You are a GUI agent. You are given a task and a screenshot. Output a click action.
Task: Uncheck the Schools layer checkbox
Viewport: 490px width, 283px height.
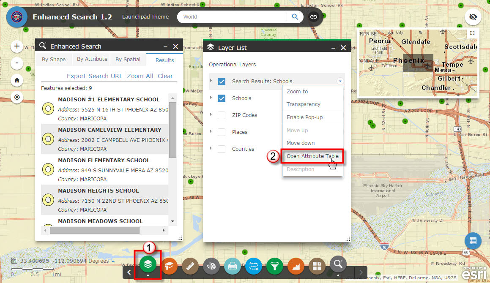[x=221, y=98]
